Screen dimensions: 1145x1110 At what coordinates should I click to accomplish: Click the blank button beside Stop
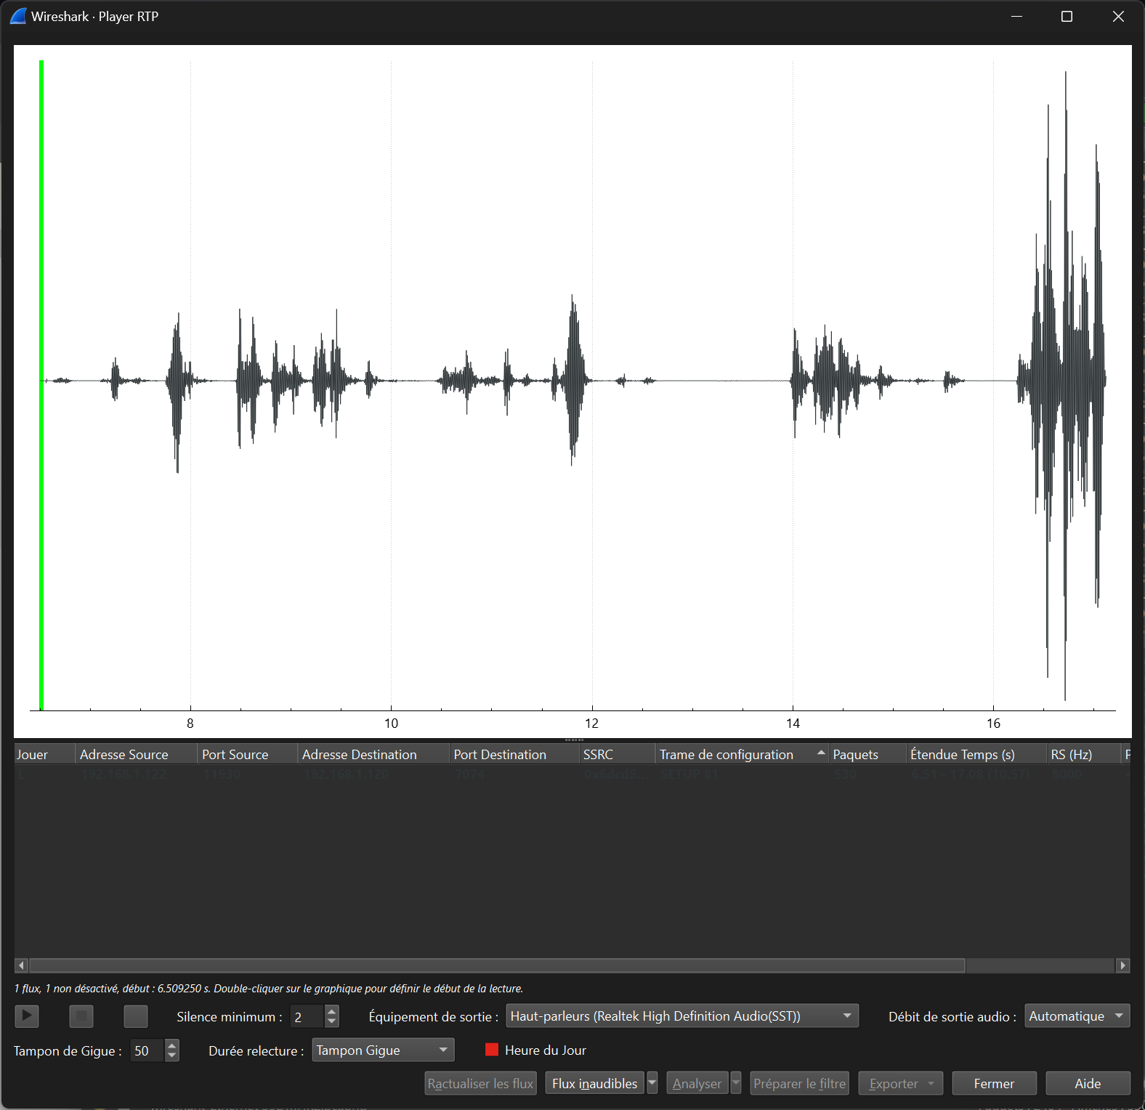(x=136, y=1016)
